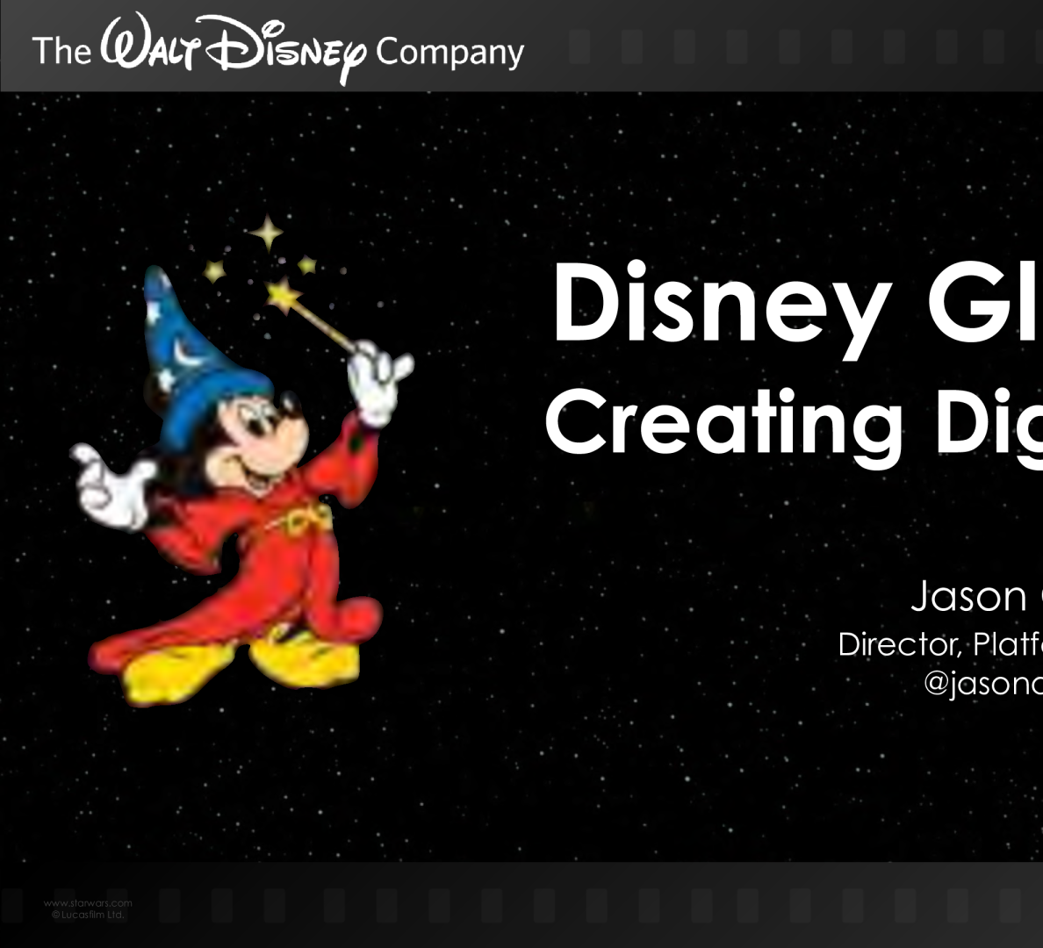The height and width of the screenshot is (948, 1043).
Task: Click the word "The" in the header
Action: tap(61, 52)
